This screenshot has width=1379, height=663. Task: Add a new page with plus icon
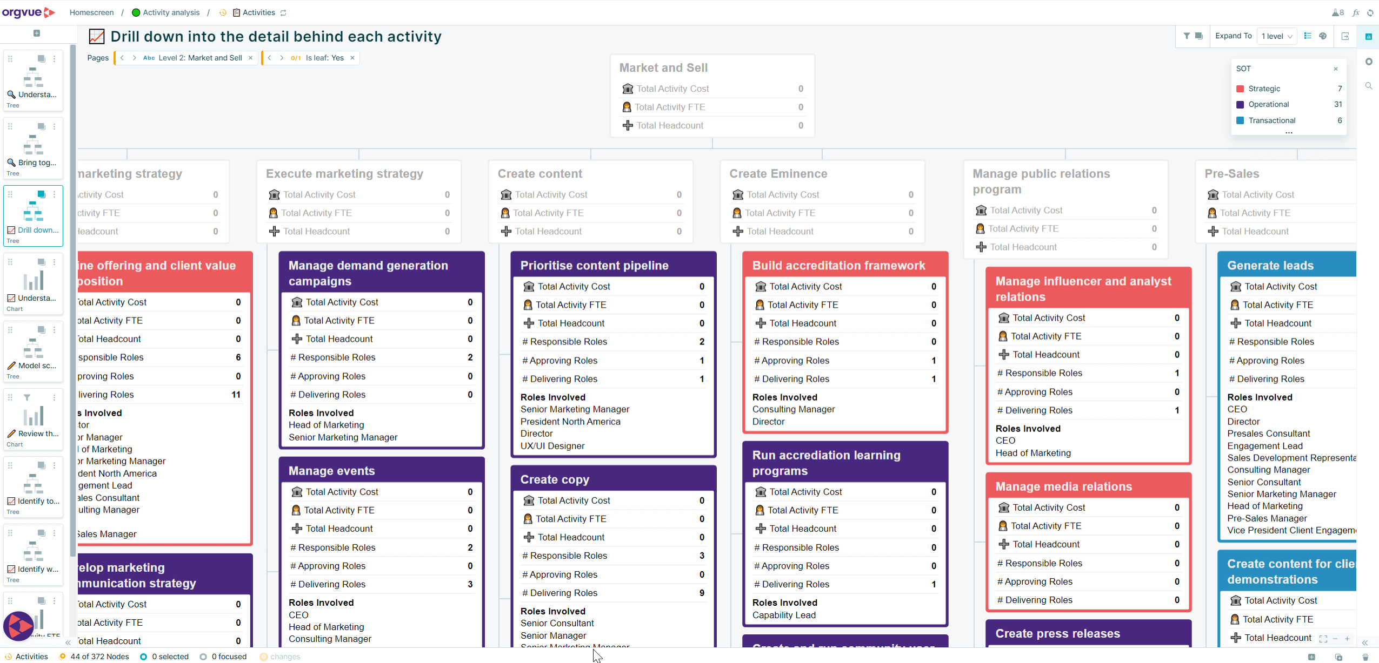click(37, 33)
